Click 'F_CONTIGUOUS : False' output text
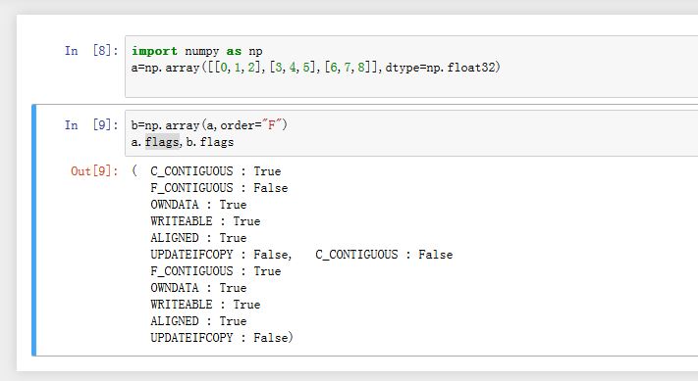Screen dimensions: 698x381 [219, 188]
